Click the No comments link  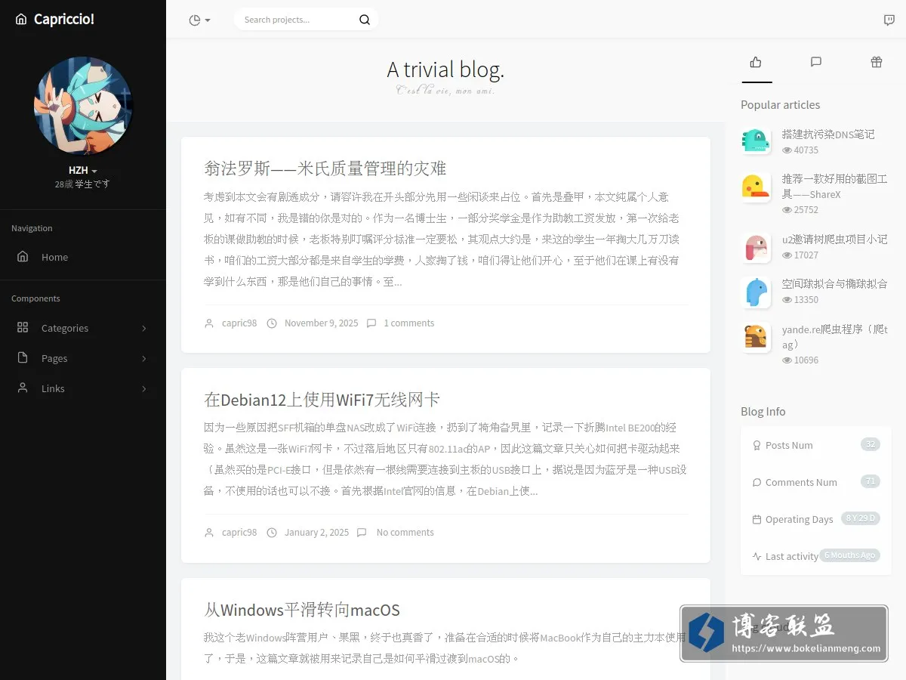[405, 533]
